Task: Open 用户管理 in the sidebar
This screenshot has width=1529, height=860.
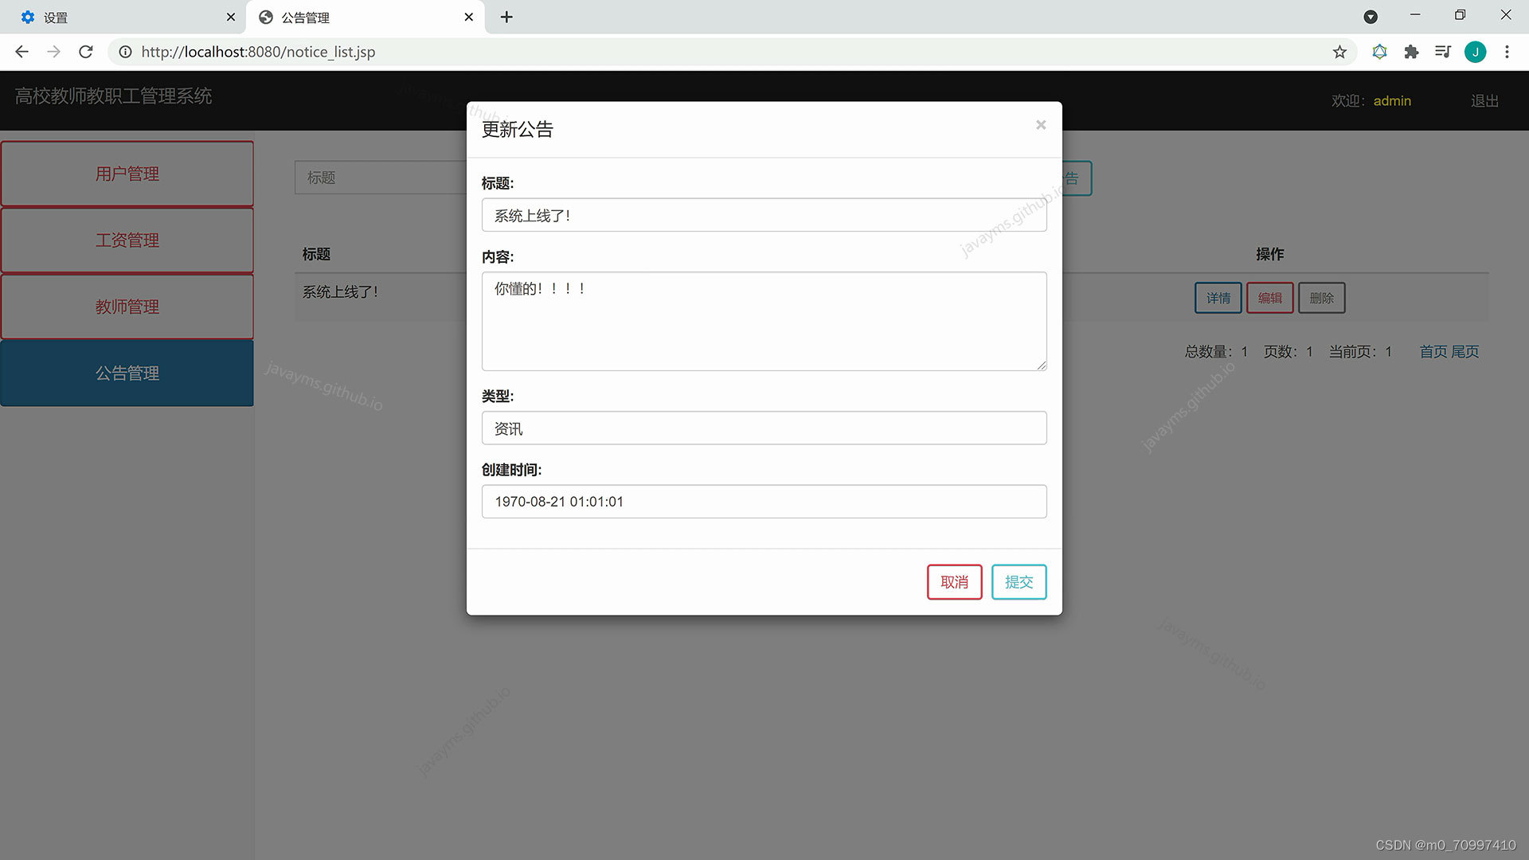Action: 127,174
